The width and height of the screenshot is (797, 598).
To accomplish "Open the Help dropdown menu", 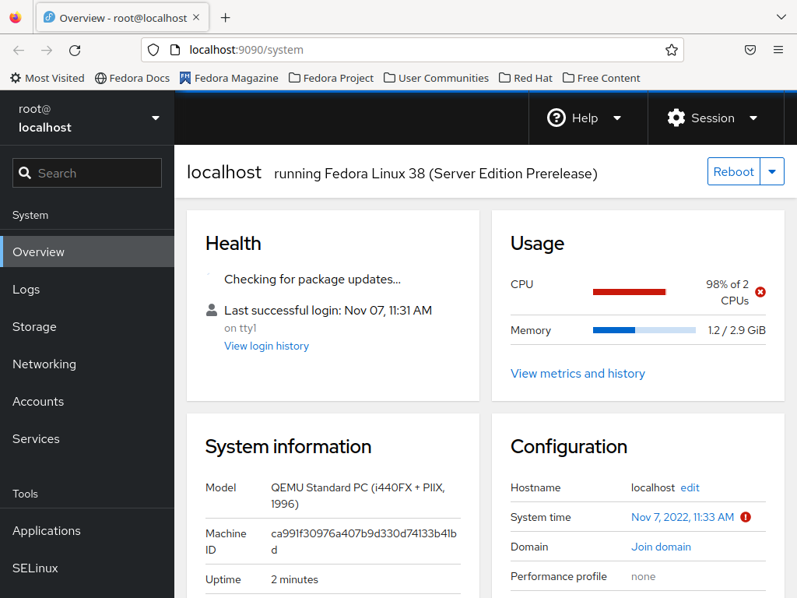I will (x=588, y=118).
